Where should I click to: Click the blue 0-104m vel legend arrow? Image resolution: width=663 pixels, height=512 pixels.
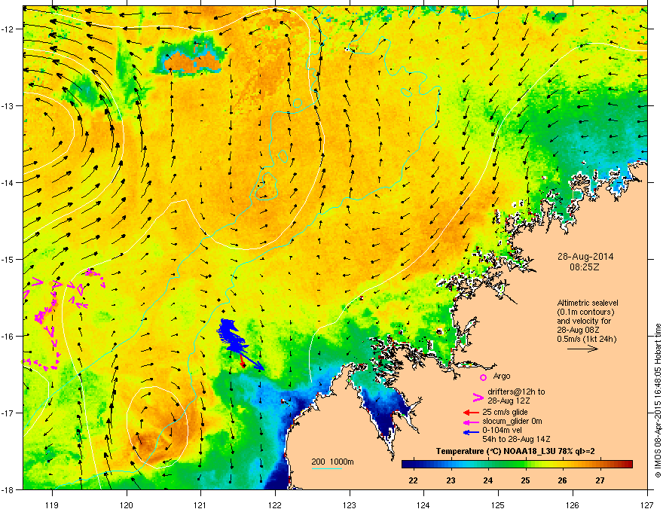pos(472,431)
